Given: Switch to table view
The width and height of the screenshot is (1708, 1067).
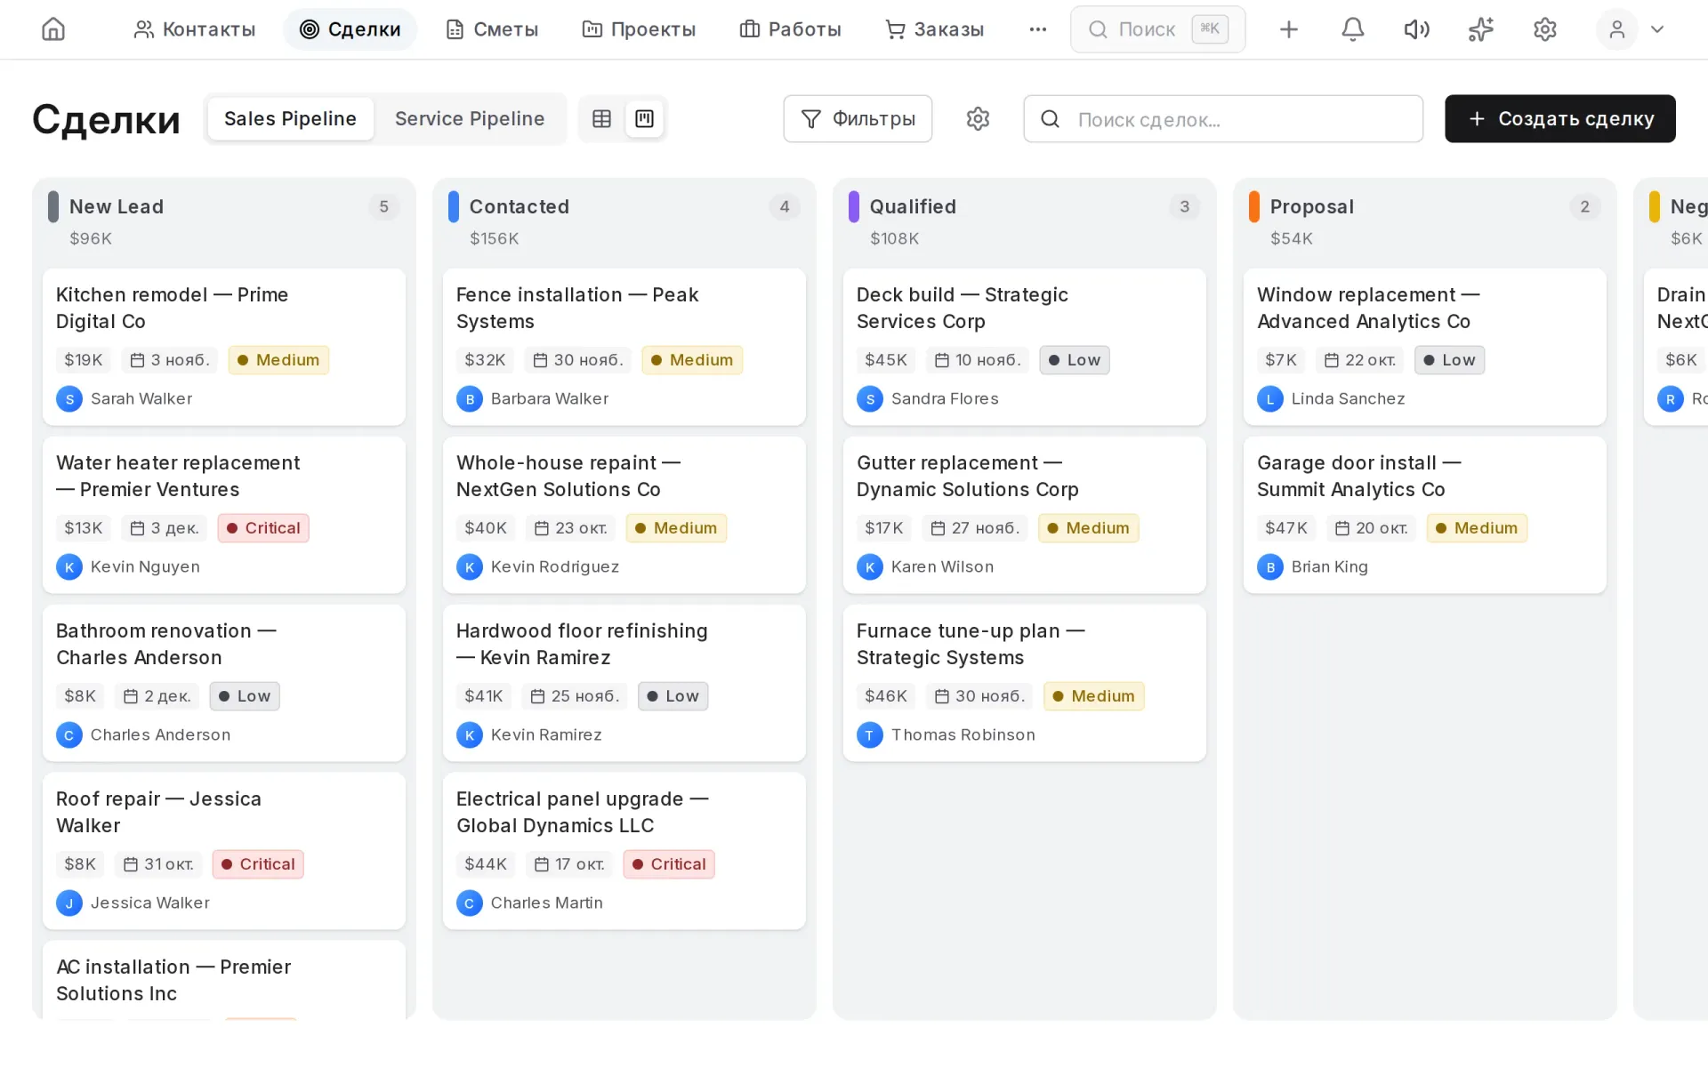Looking at the screenshot, I should 601,118.
